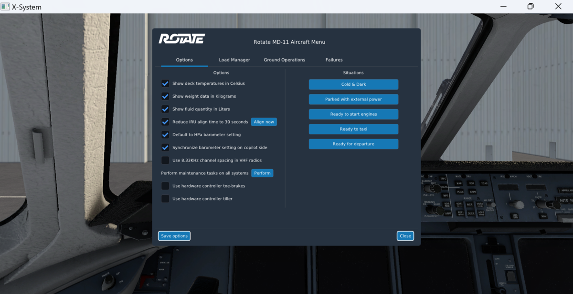The height and width of the screenshot is (294, 573).
Task: Close the Rotate MD-11 Aircraft Menu
Action: (405, 236)
